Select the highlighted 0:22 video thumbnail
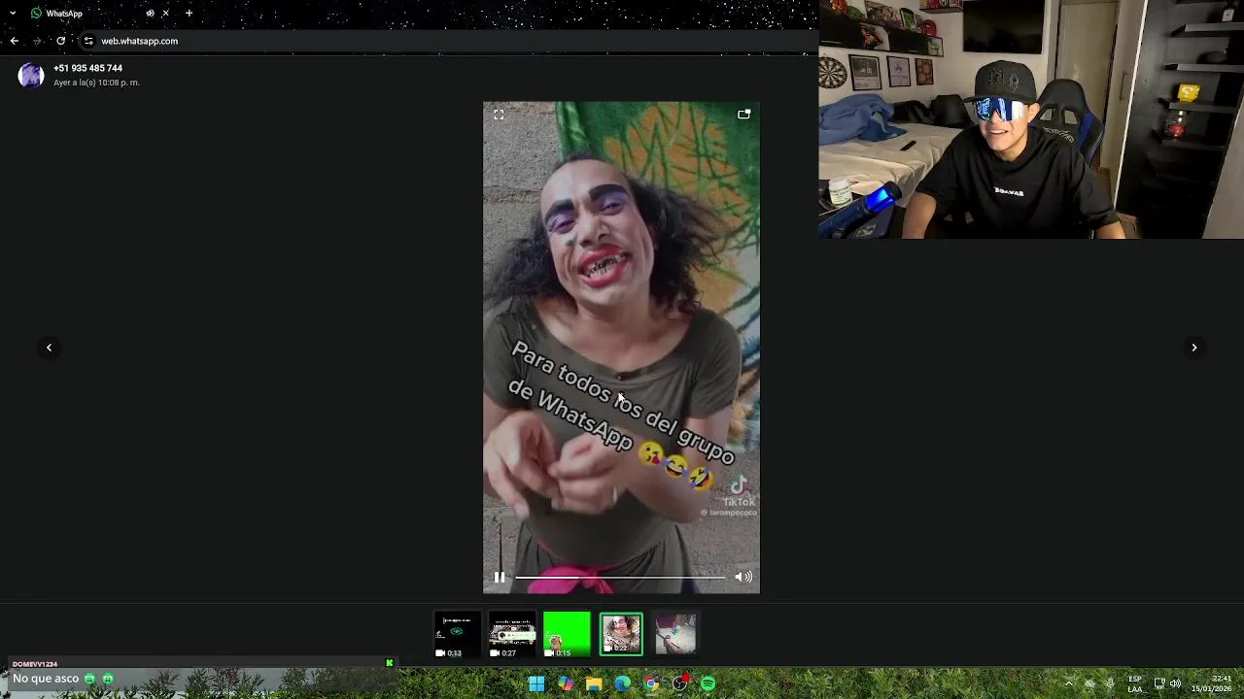 [621, 635]
